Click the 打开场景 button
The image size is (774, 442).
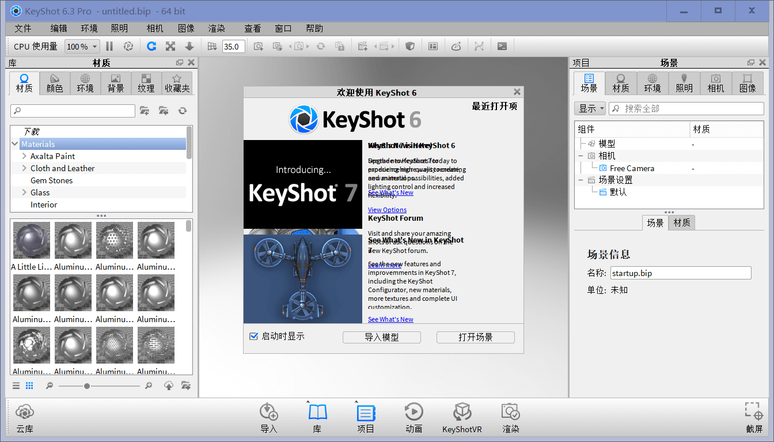point(476,337)
